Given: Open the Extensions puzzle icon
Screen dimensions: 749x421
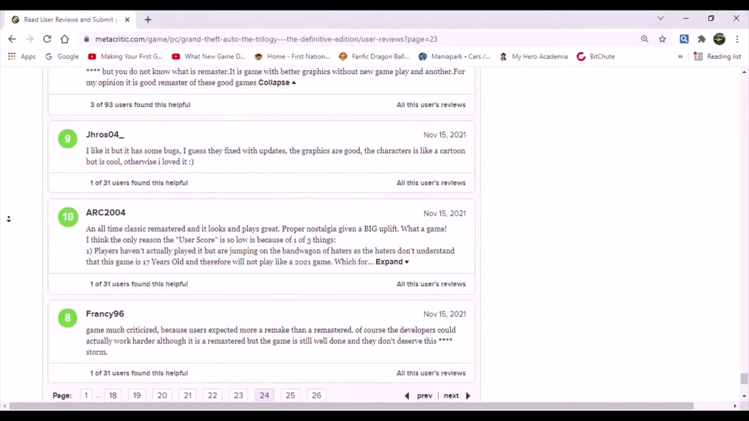Looking at the screenshot, I should [x=701, y=39].
